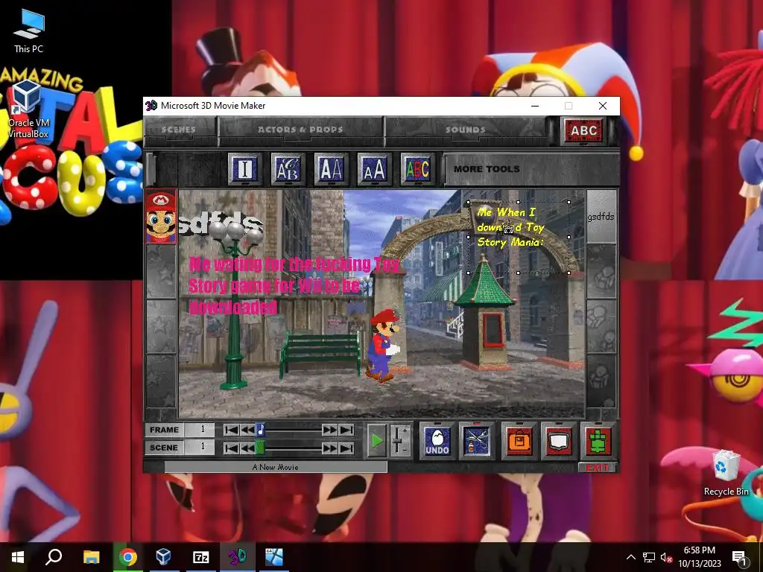
Task: Select the Insert Text Box tool
Action: click(244, 169)
